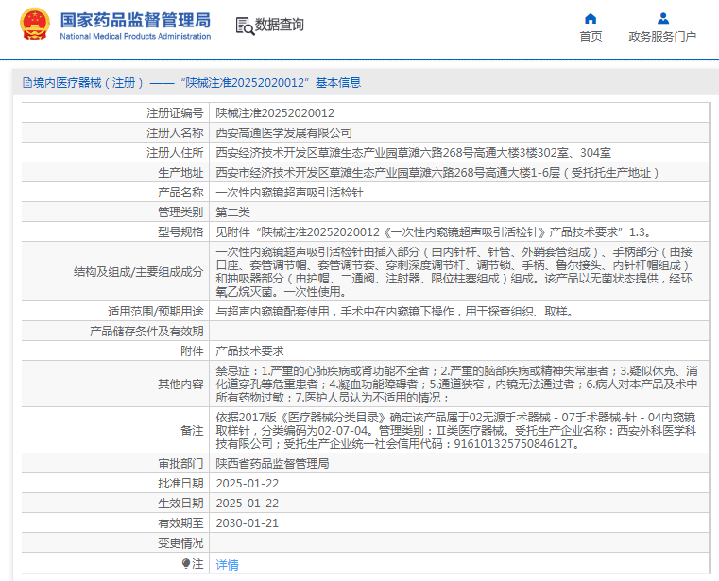This screenshot has width=719, height=581.
Task: Click the user icon above 政务服务门户
Action: point(662,18)
